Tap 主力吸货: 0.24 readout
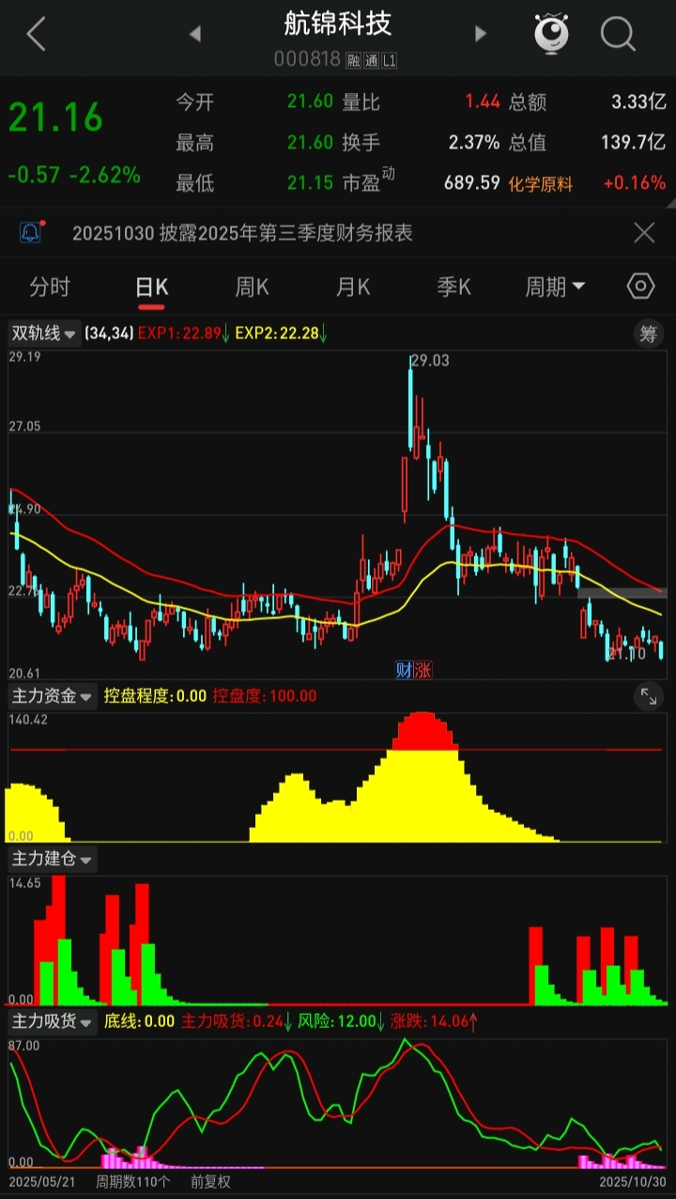Screen dimensions: 676x1199 238,1021
